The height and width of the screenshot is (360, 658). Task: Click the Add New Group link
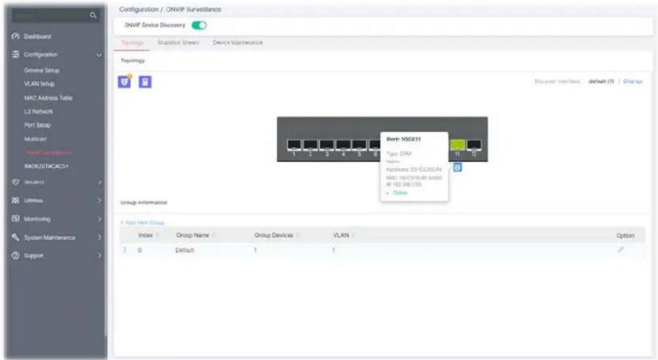[142, 223]
